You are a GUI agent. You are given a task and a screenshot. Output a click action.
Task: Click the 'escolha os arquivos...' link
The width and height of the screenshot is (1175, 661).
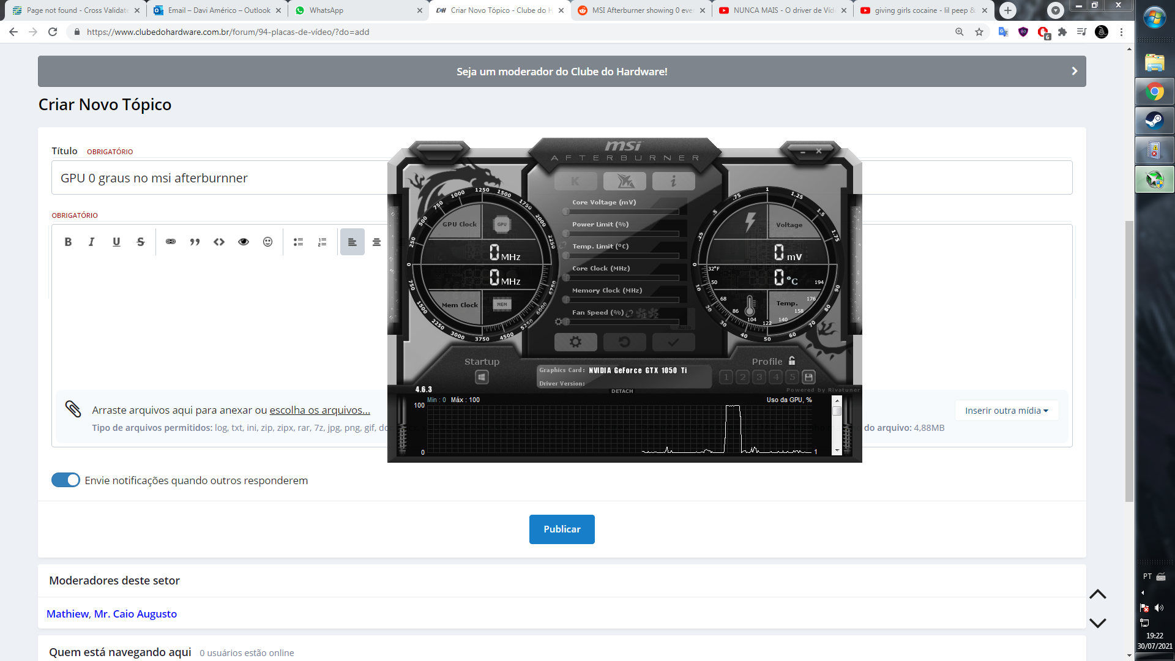(x=319, y=410)
